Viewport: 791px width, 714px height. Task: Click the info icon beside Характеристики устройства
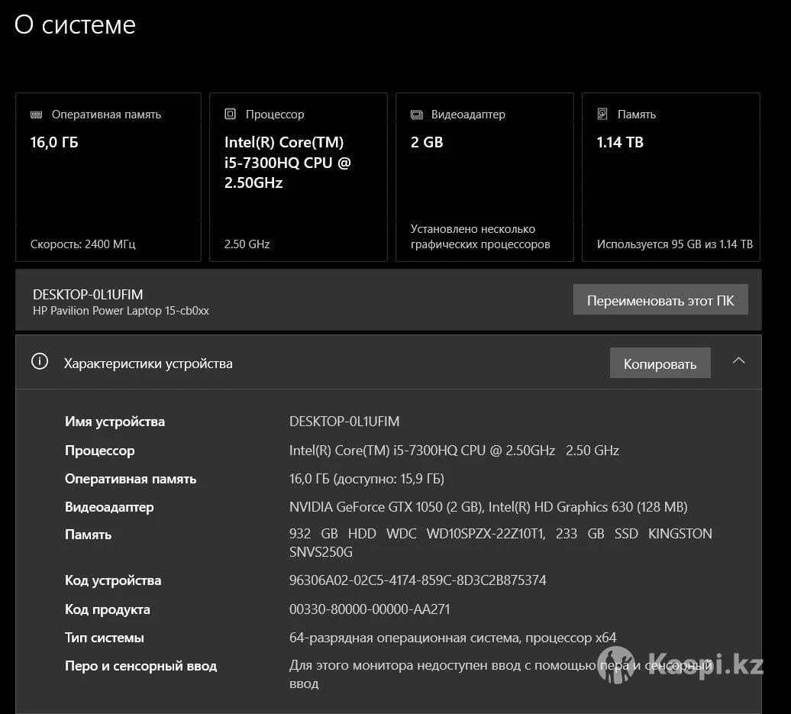point(40,362)
